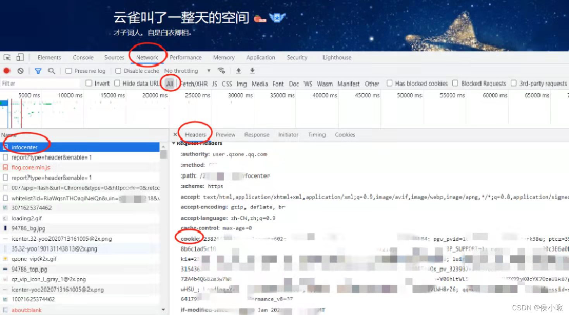Screen dimensions: 569x315
Task: Export HAR file download arrow
Action: pyautogui.click(x=253, y=71)
